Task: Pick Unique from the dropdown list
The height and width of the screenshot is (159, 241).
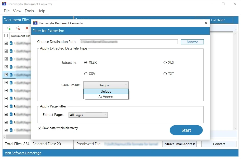Action: [x=106, y=91]
